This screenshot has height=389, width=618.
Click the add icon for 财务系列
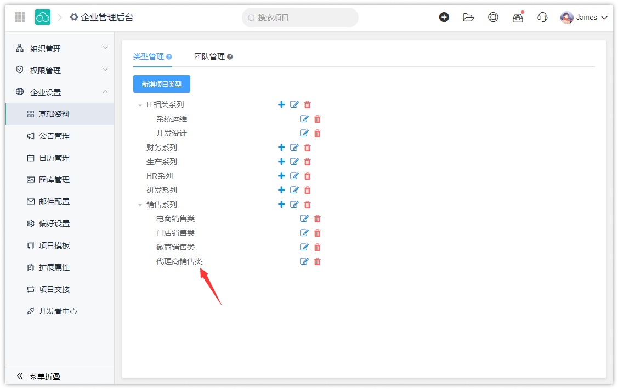tap(281, 147)
